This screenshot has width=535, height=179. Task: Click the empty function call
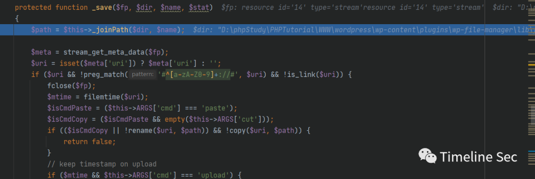point(175,119)
